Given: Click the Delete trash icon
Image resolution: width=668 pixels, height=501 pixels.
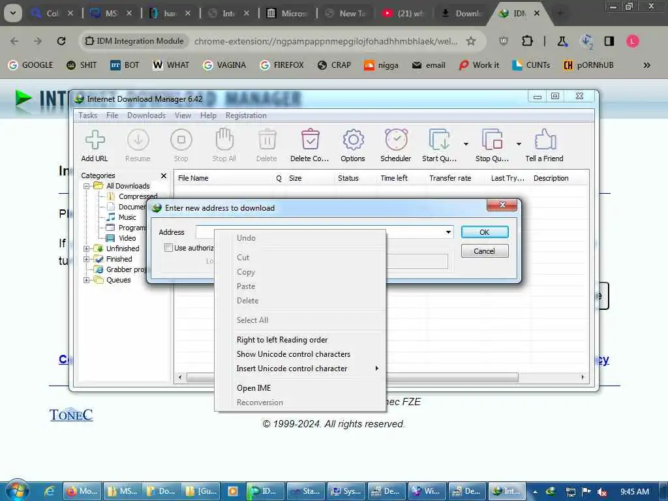Looking at the screenshot, I should [x=267, y=140].
